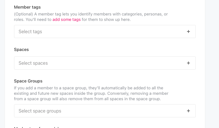
Task: Click the 'Conversely, removing a member' sentence
Action: 138,93
